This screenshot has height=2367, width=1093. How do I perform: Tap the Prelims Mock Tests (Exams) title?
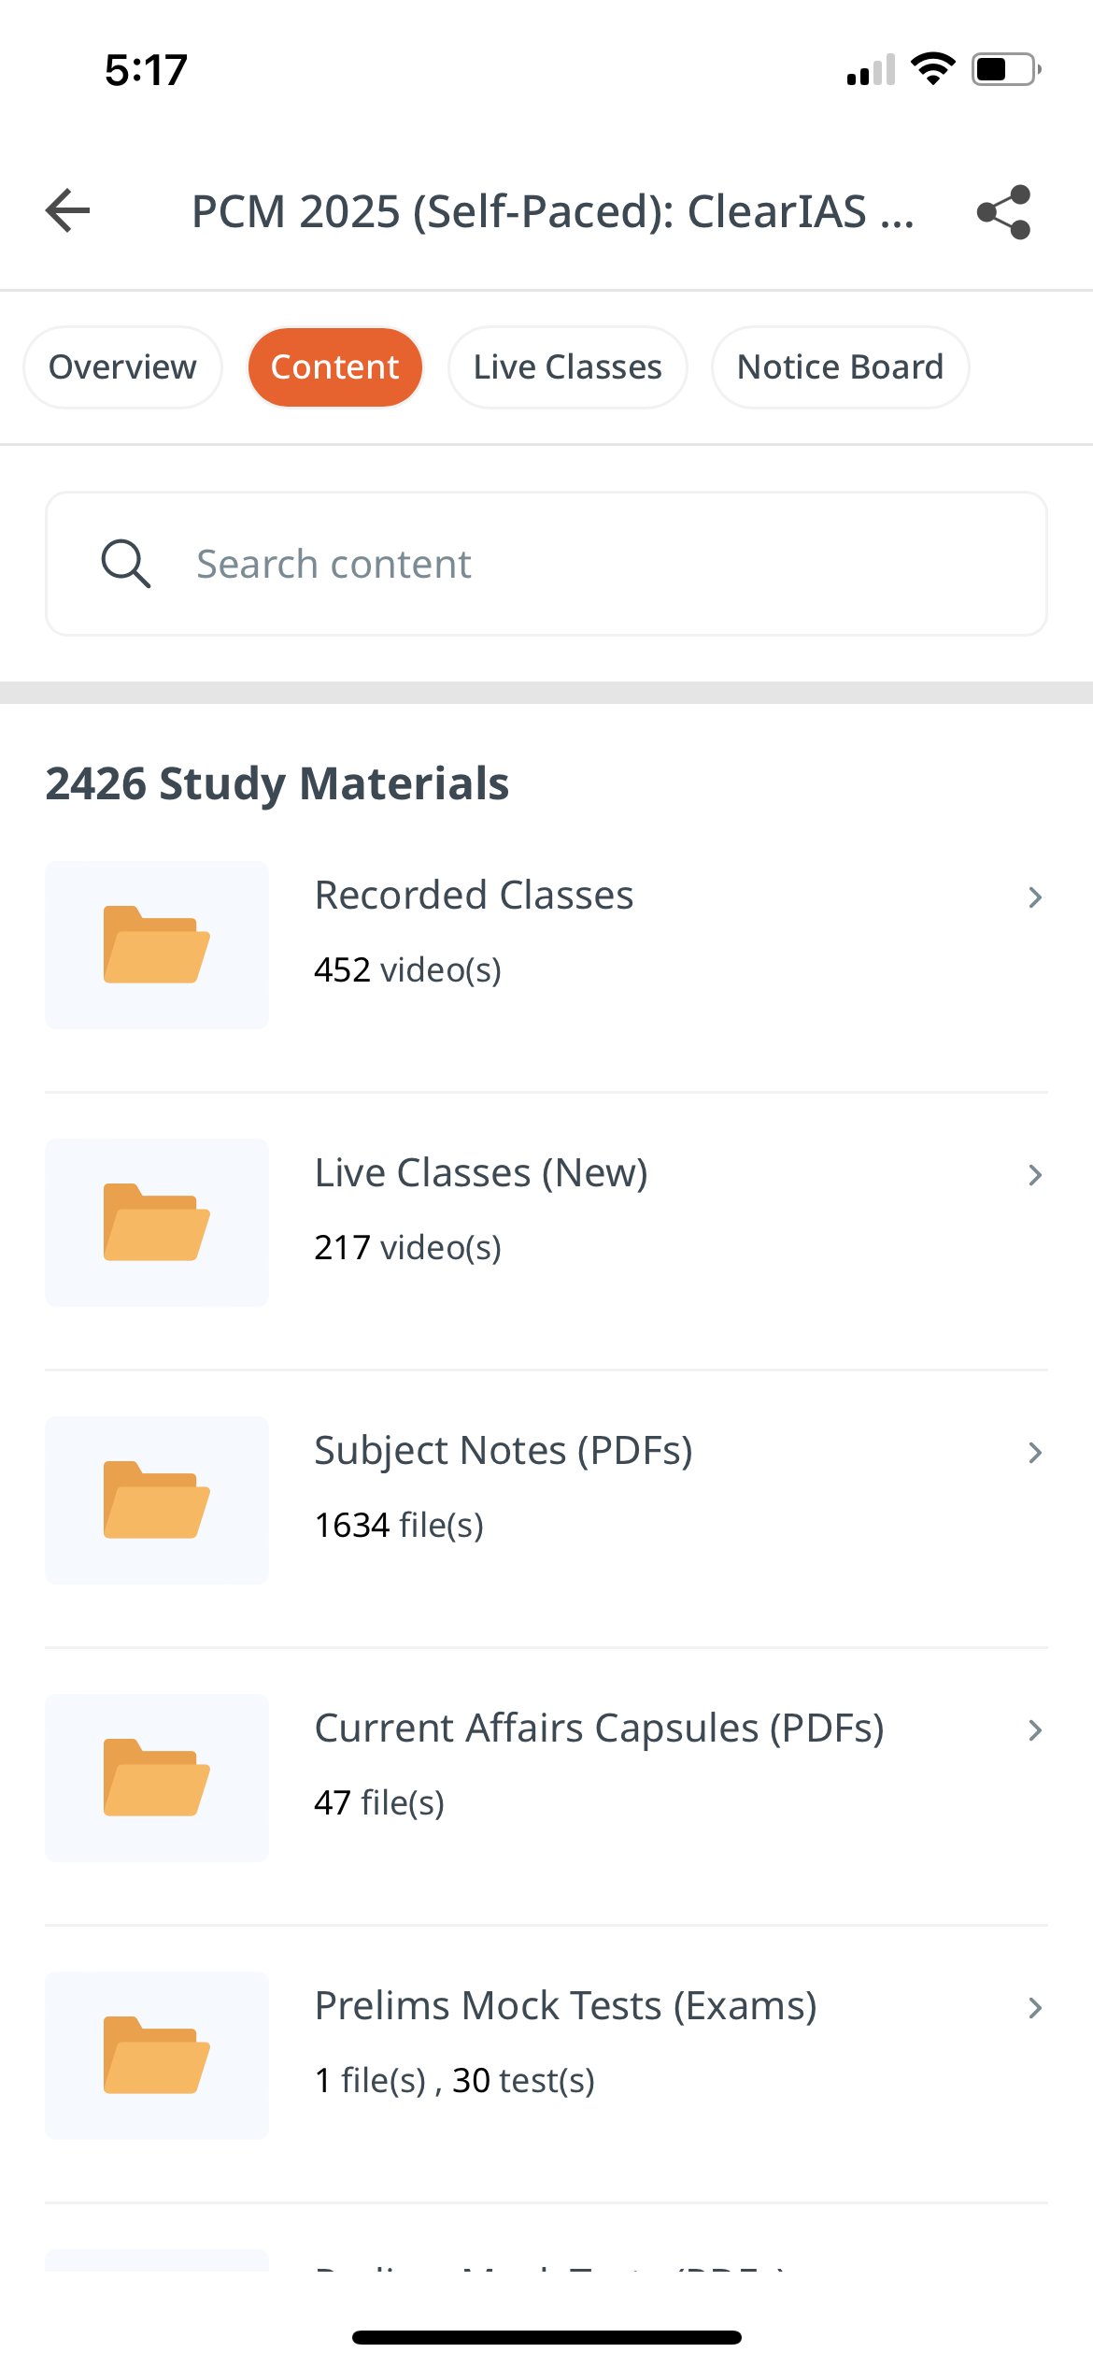pos(565,2006)
